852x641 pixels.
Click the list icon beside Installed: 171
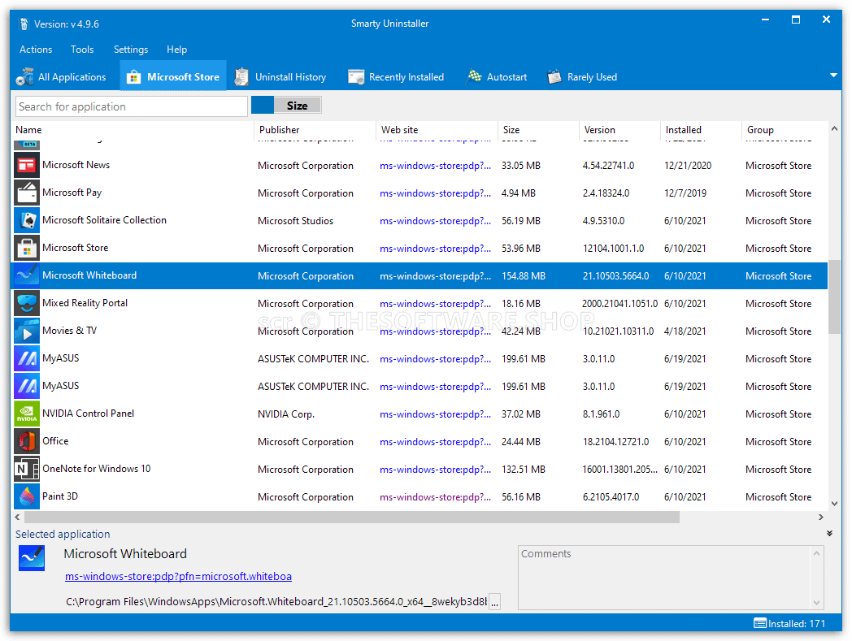[759, 624]
